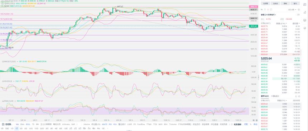Click the 4097.67 high marker on the chart
This screenshot has height=131, width=308.
click(120, 6)
